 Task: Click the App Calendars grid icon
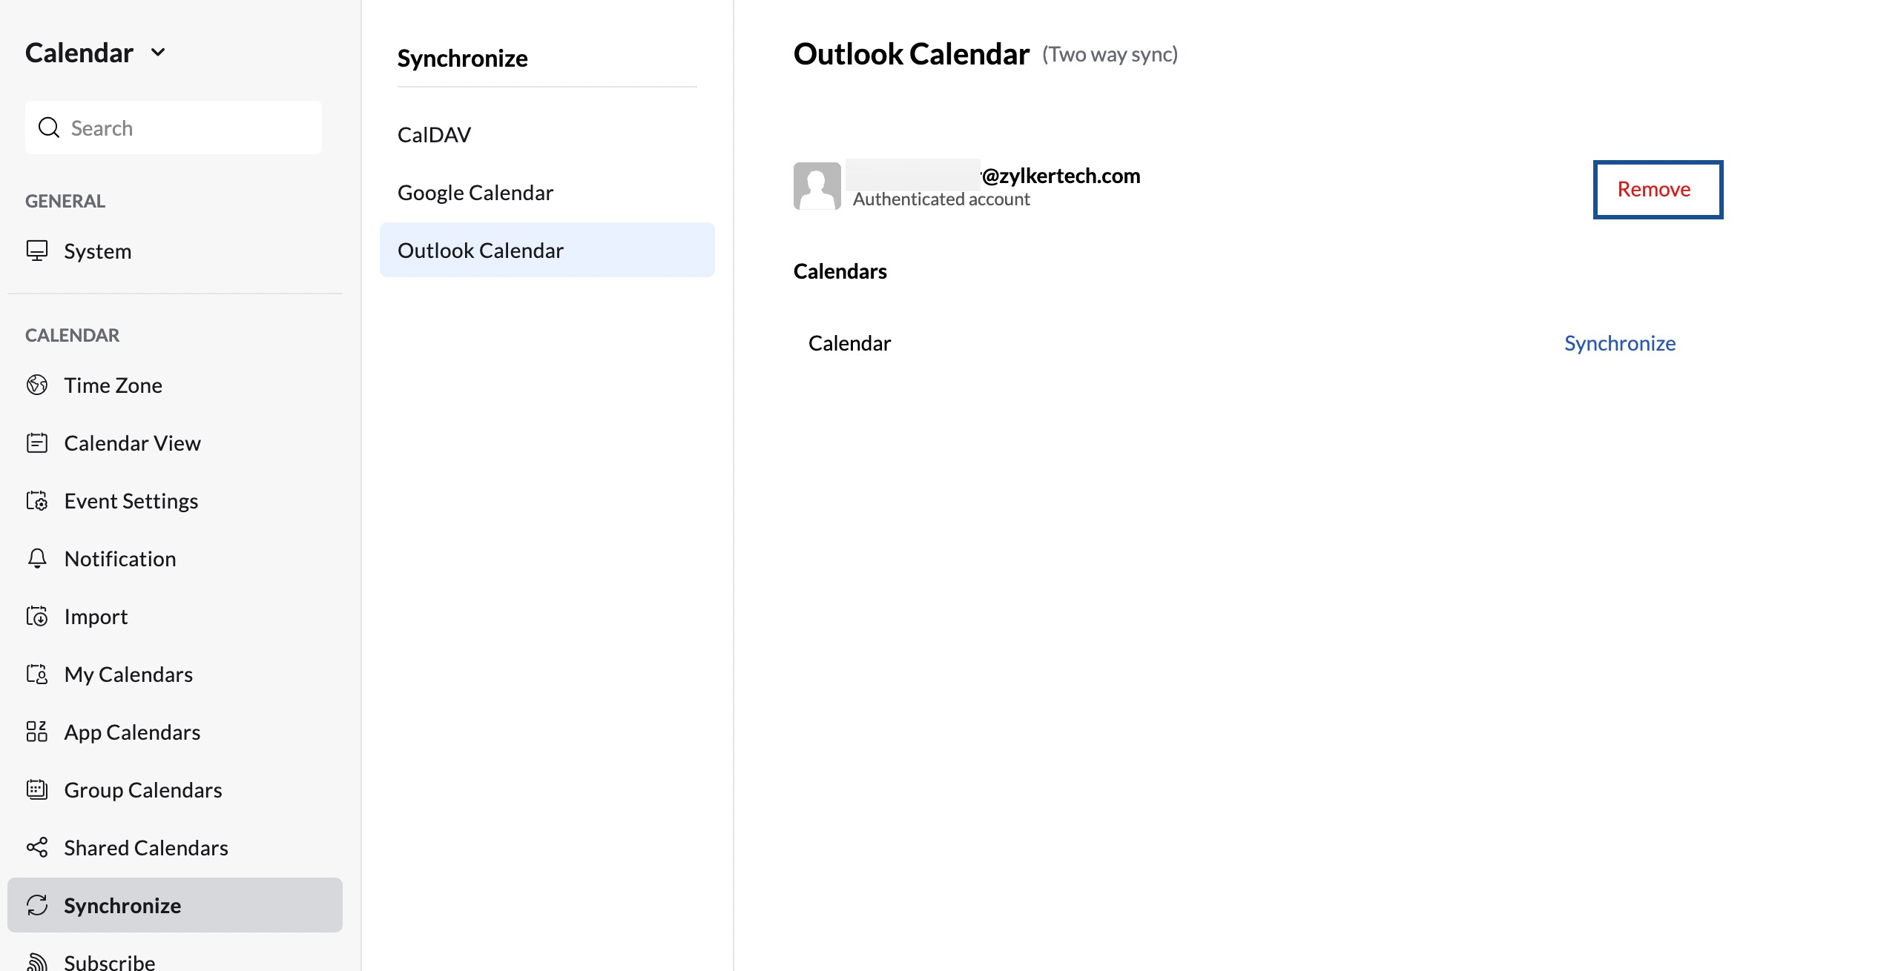tap(37, 732)
